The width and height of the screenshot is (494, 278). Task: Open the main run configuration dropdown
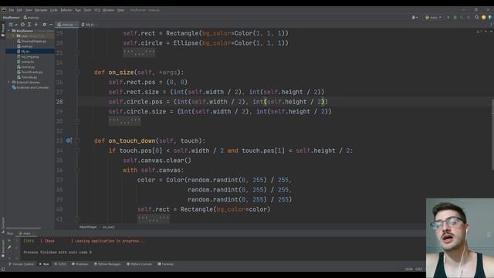click(433, 17)
